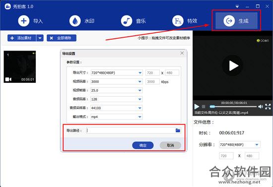Viewport: 273px width, 187px height.
Task: Click the export height field 480 in dialog
Action: pyautogui.click(x=172, y=73)
